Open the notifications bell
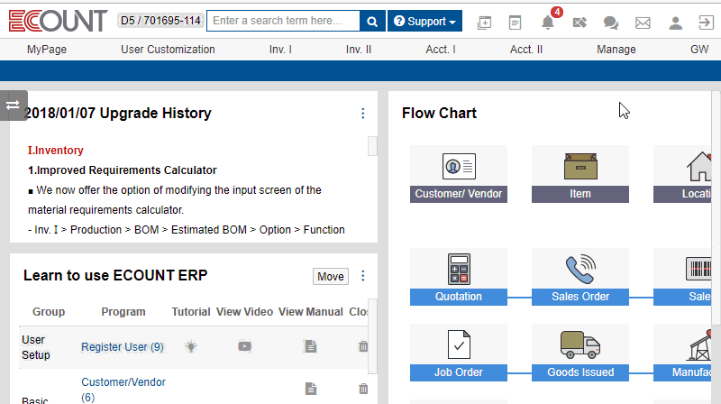Viewport: 721px width, 404px height. click(x=548, y=22)
